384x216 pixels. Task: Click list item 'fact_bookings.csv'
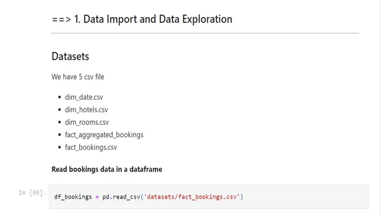(x=91, y=148)
